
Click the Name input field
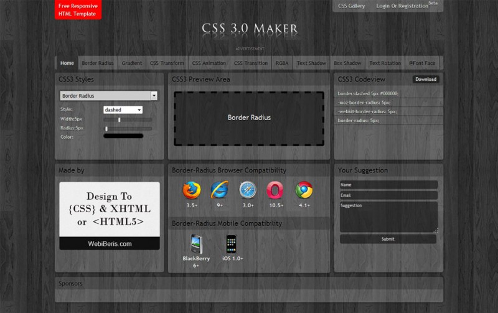(x=388, y=185)
